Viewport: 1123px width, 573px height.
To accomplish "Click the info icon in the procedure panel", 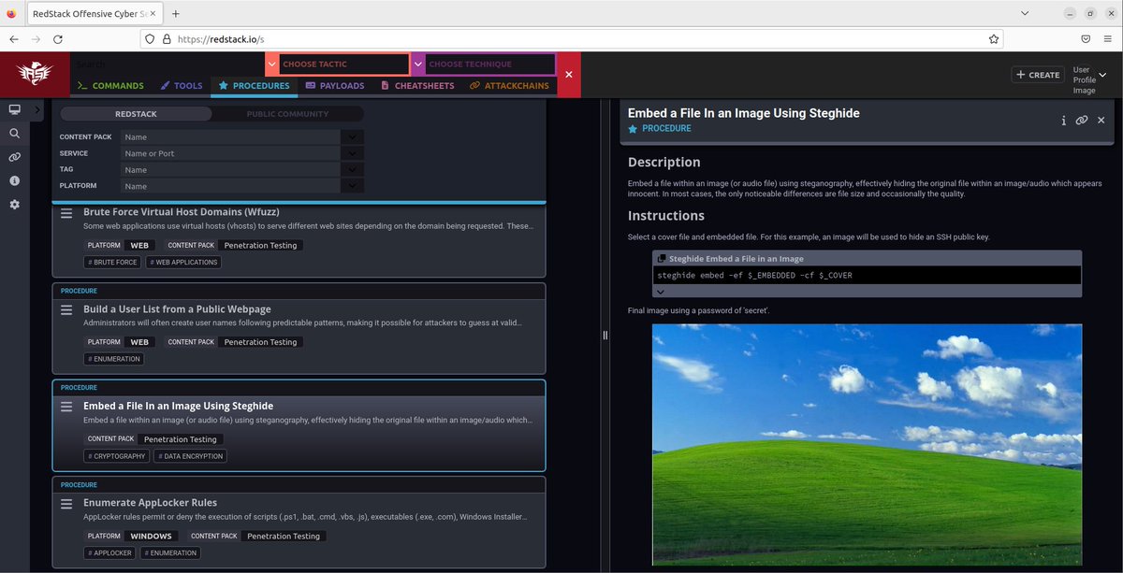I will point(1063,121).
